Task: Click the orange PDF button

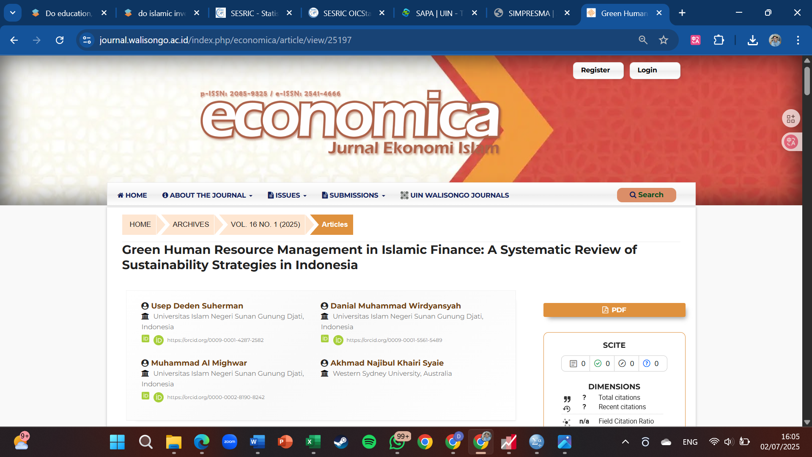Action: point(614,310)
